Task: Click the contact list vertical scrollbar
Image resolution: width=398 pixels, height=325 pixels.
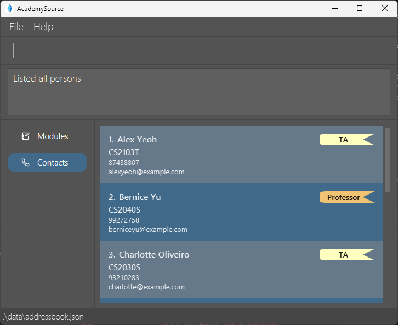Action: [x=388, y=160]
